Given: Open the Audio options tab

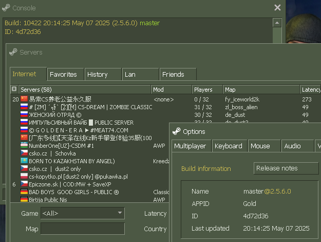Looking at the screenshot, I should click(298, 146).
